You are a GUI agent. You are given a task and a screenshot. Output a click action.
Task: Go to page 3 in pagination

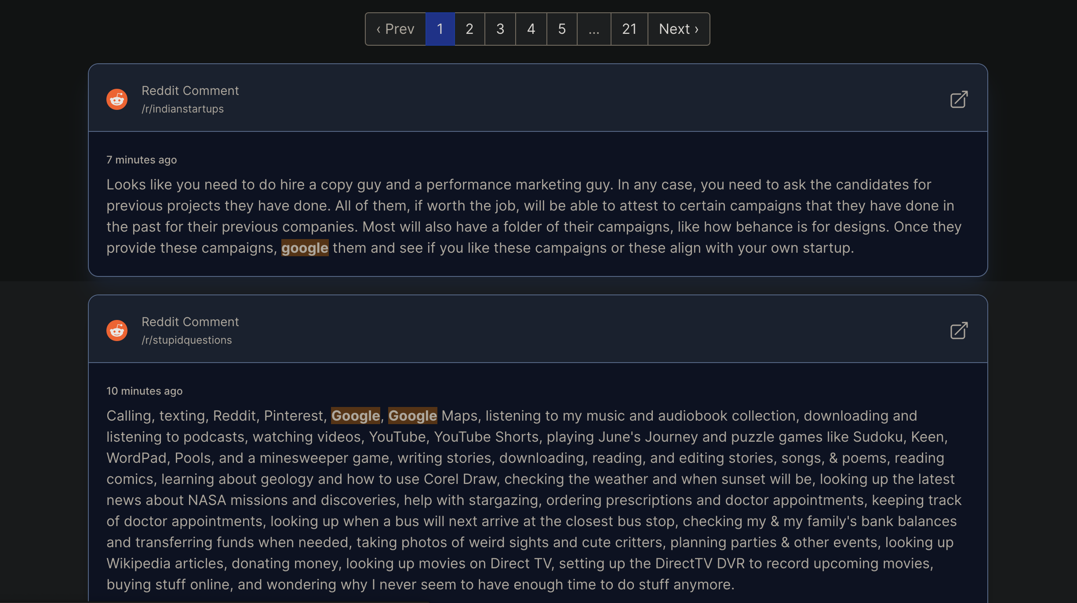point(500,29)
